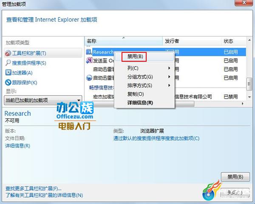Screen dimensions: 255x204
Task: Expand the arrow next to 分组方式(G)
Action: (x=169, y=77)
